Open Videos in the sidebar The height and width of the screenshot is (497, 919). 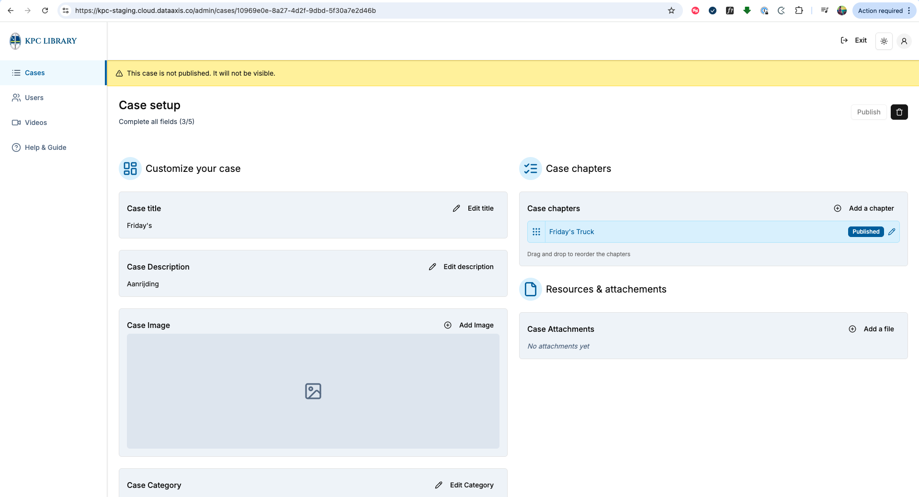pos(53,123)
